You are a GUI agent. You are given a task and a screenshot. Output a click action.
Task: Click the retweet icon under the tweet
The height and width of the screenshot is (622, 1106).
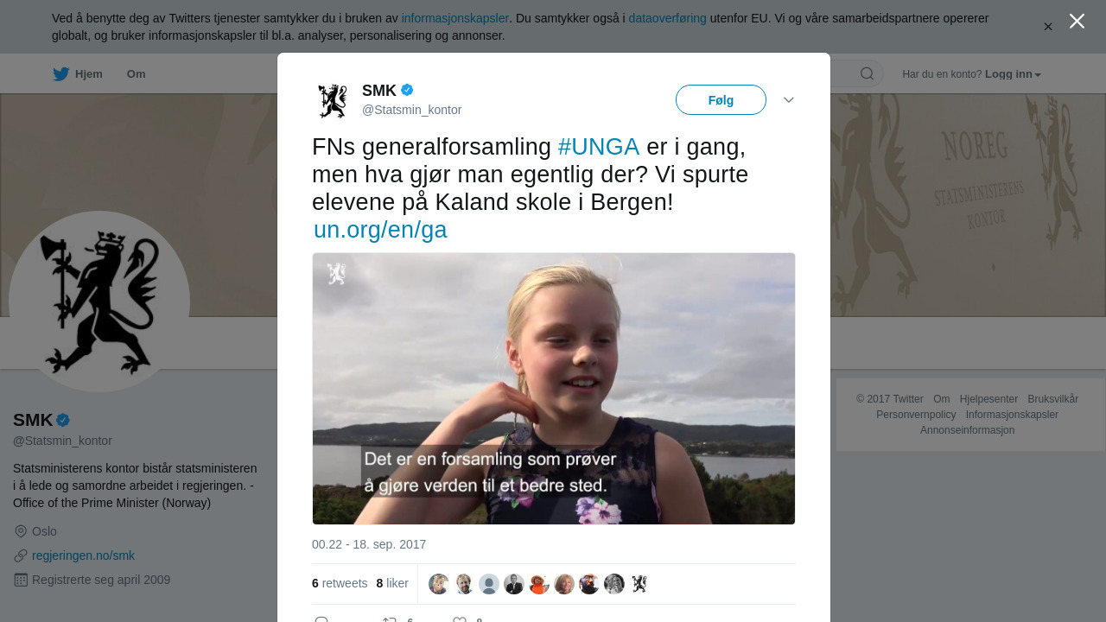389,619
